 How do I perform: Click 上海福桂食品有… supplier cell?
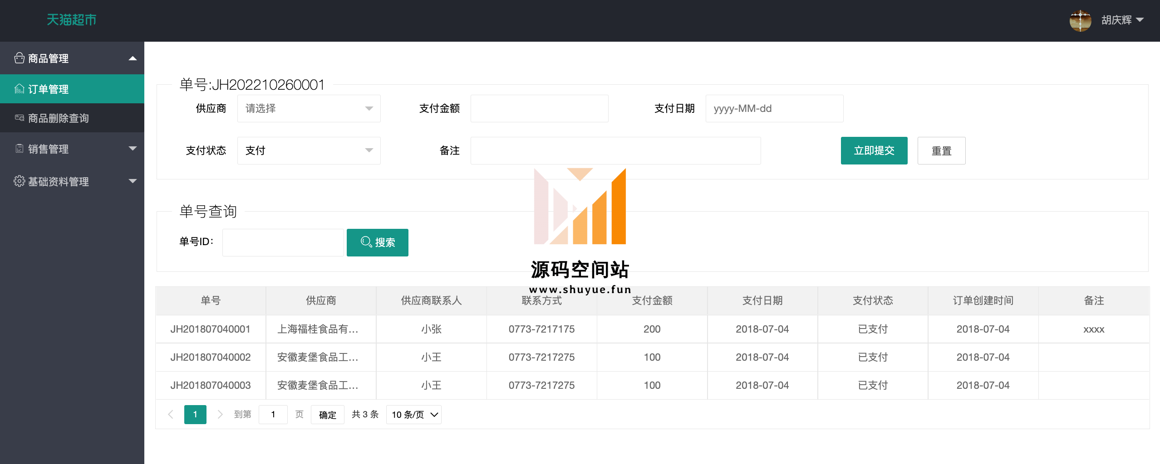(321, 329)
